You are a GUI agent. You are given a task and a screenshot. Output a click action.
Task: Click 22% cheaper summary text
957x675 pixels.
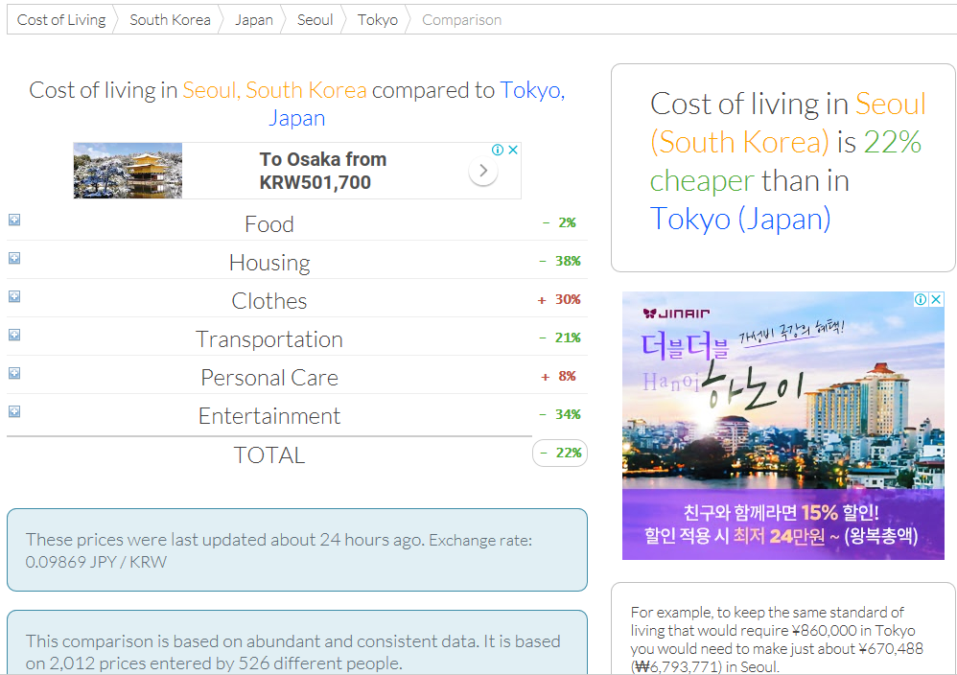(x=785, y=161)
